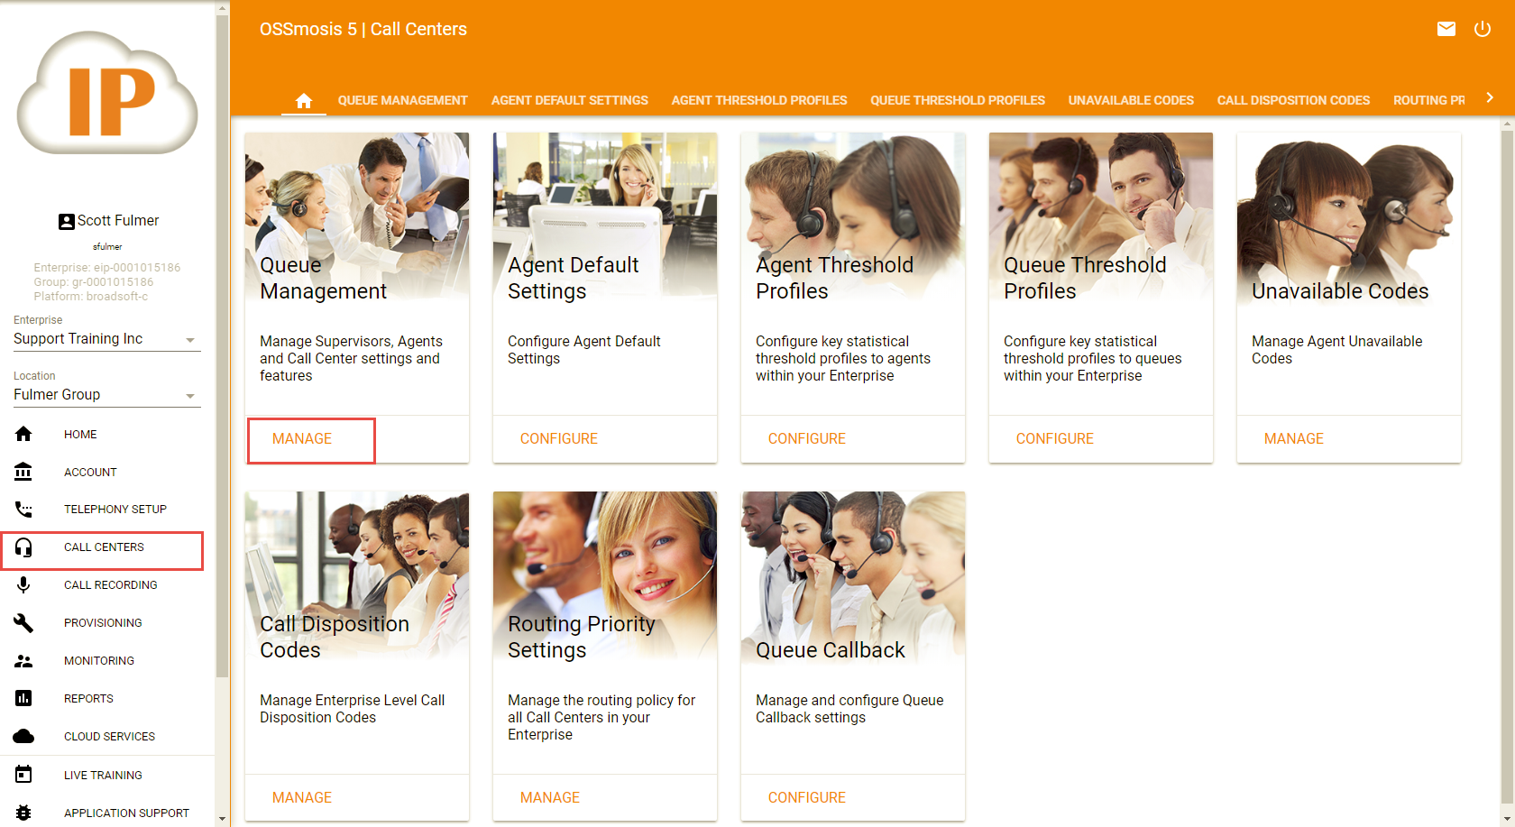
Task: Switch to Queue Management tab
Action: coord(402,100)
